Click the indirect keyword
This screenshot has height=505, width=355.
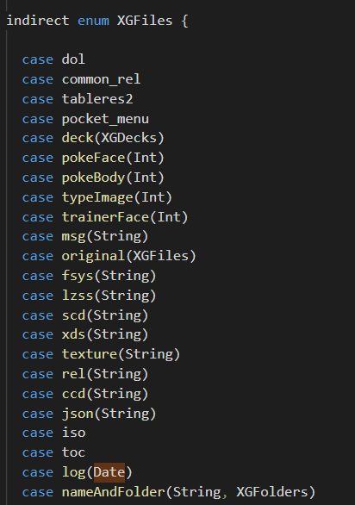(38, 21)
